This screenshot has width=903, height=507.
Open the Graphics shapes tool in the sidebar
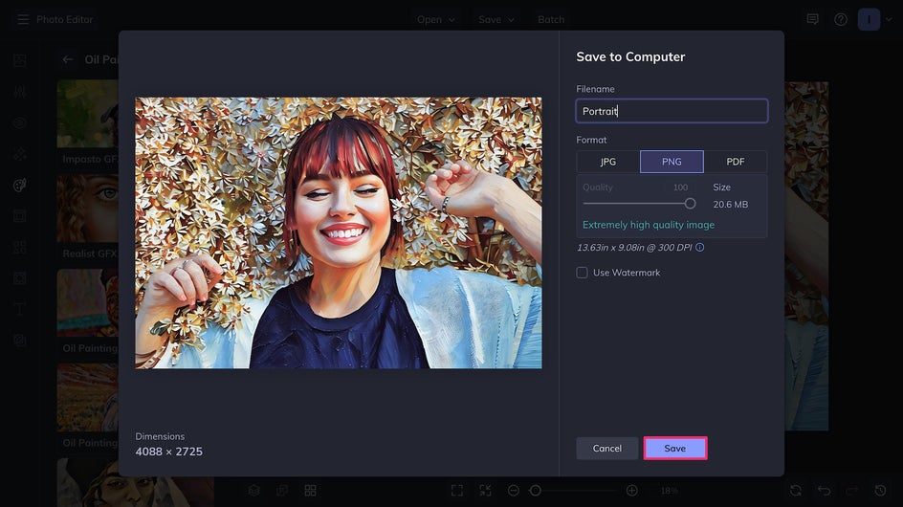pos(20,248)
